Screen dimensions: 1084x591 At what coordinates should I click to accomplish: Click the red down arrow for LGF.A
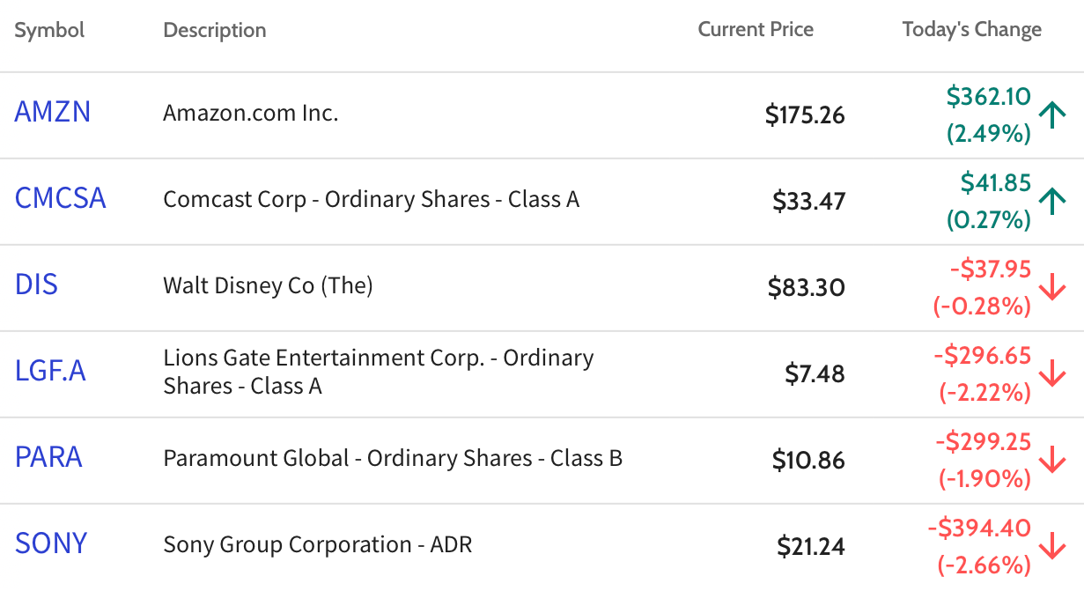point(1052,373)
